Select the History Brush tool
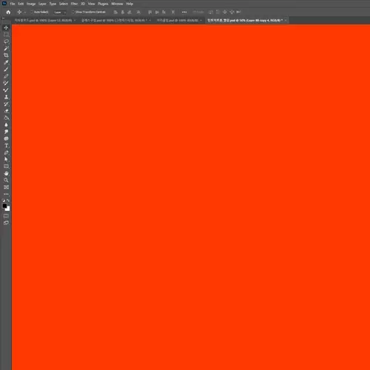370x370 pixels. pos(6,104)
